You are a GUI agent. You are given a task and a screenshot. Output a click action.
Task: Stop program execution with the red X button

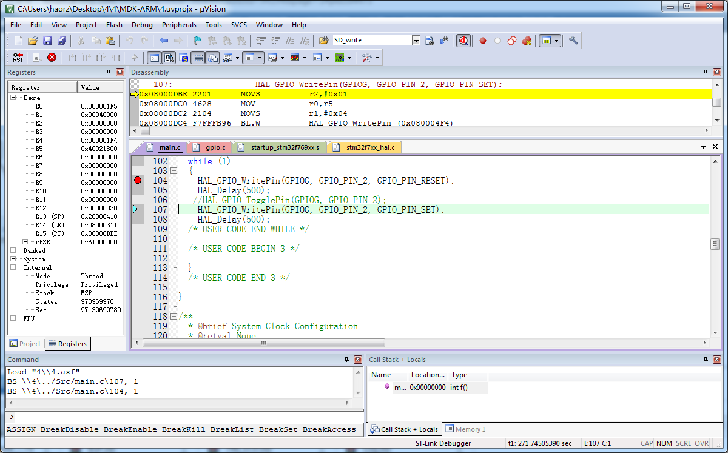[52, 58]
